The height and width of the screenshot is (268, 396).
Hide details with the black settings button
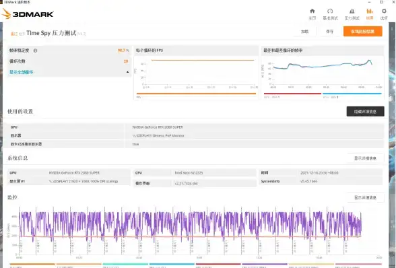(x=365, y=111)
